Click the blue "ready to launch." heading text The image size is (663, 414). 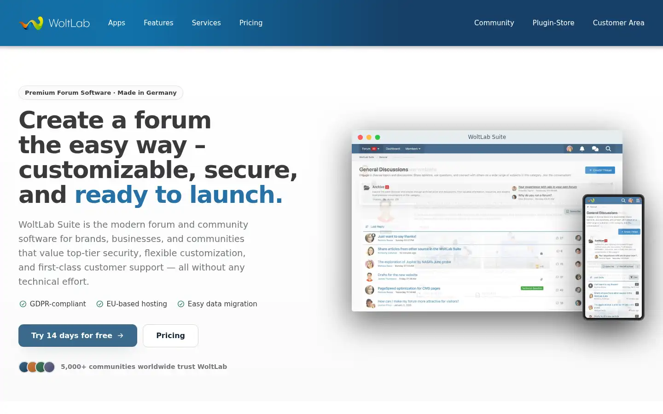click(x=179, y=194)
